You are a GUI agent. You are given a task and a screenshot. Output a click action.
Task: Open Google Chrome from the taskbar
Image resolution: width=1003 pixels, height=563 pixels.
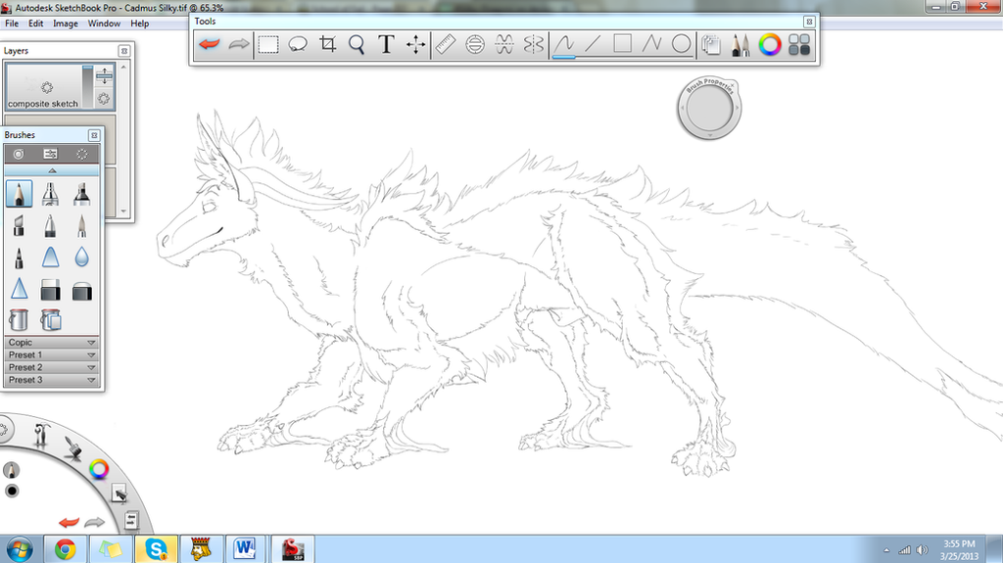[65, 549]
